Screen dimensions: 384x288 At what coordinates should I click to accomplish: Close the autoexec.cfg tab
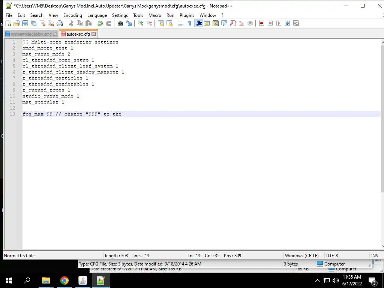tap(93, 34)
